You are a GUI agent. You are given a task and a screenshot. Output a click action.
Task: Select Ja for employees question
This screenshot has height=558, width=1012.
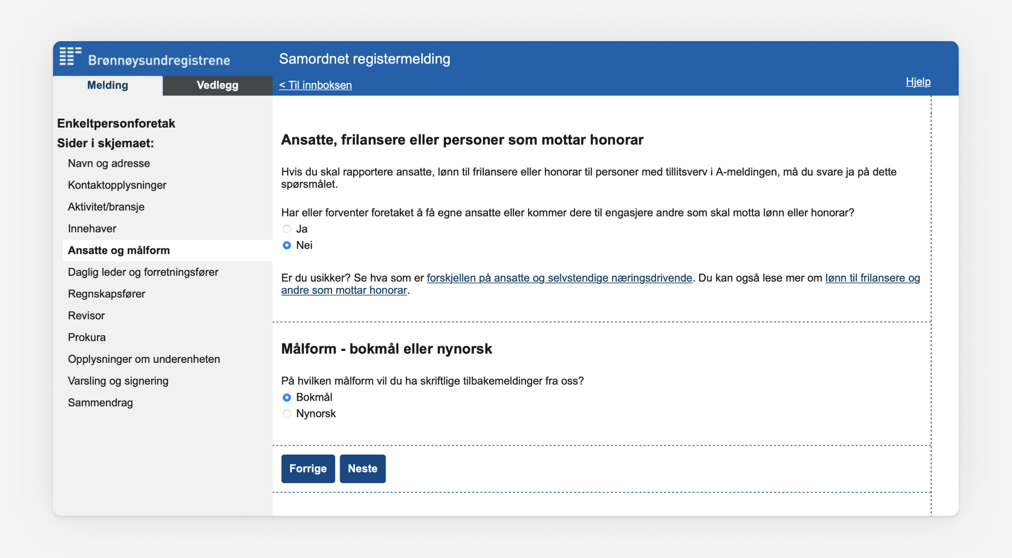[x=287, y=229]
